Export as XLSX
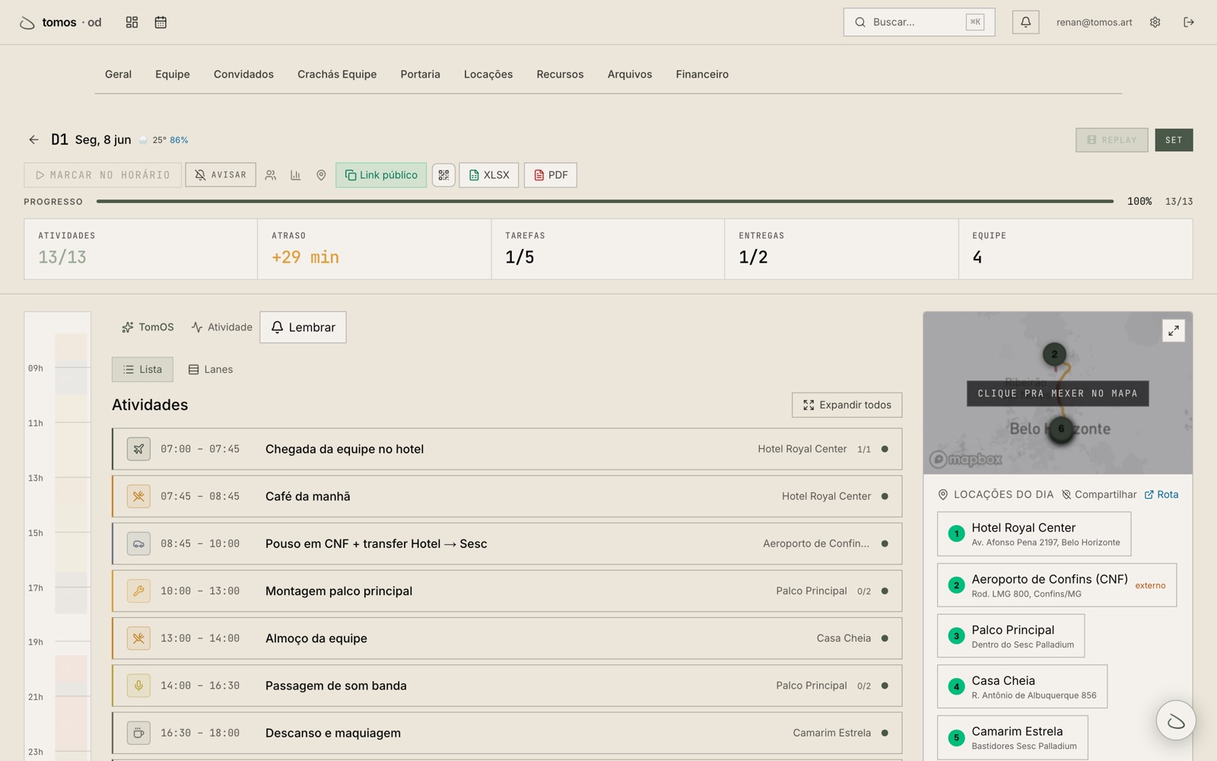The image size is (1217, 761). click(x=489, y=175)
